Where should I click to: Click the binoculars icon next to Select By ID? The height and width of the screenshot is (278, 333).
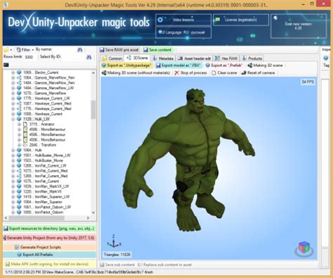coord(89,57)
